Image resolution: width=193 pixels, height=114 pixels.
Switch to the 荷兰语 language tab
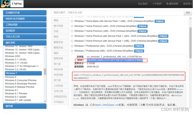[x=60, y=64]
